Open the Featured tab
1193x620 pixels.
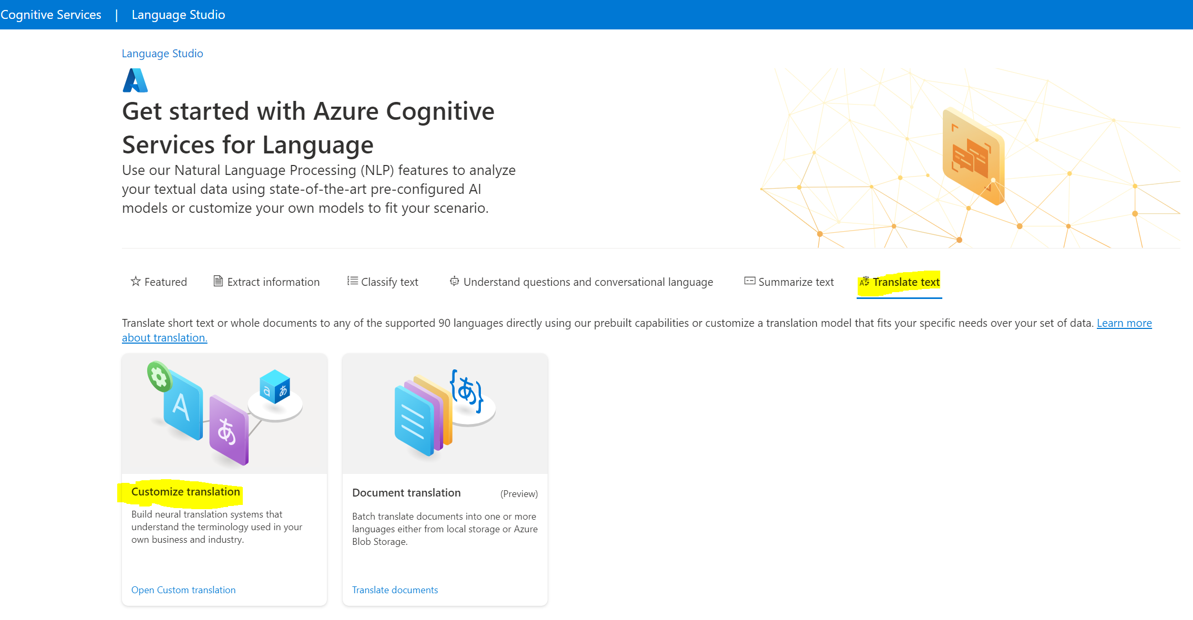tap(159, 282)
